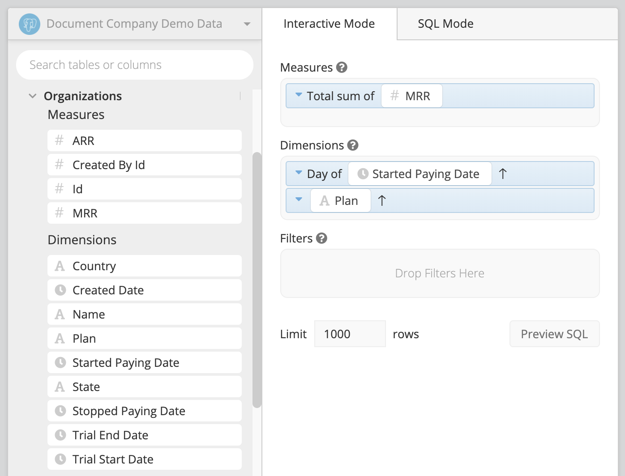Click the Preview SQL button
625x476 pixels.
554,334
